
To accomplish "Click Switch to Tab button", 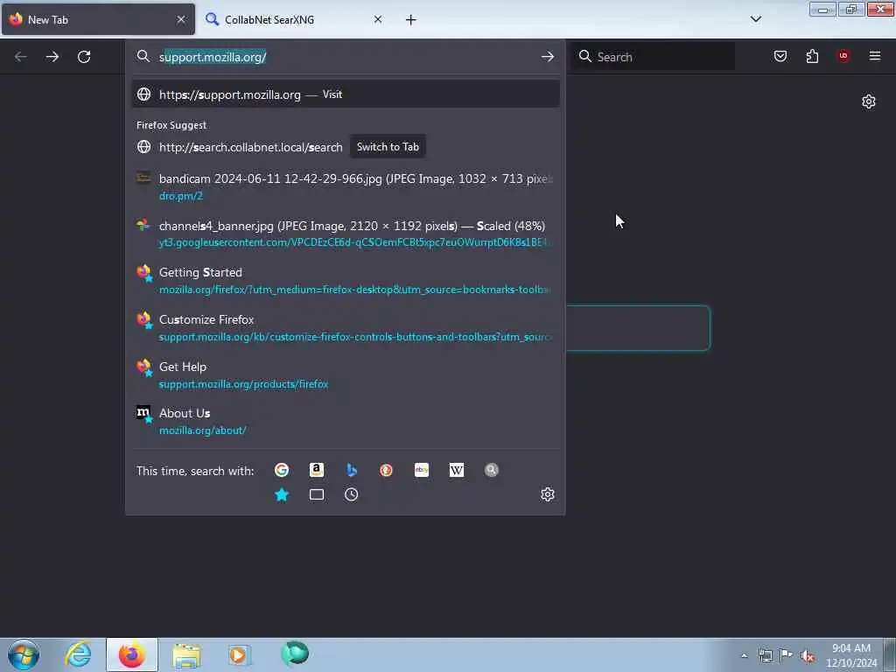I will coord(388,147).
